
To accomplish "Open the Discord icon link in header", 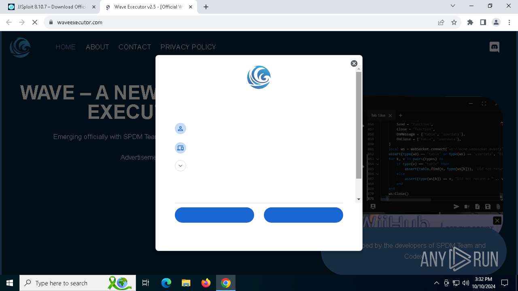I will point(495,47).
